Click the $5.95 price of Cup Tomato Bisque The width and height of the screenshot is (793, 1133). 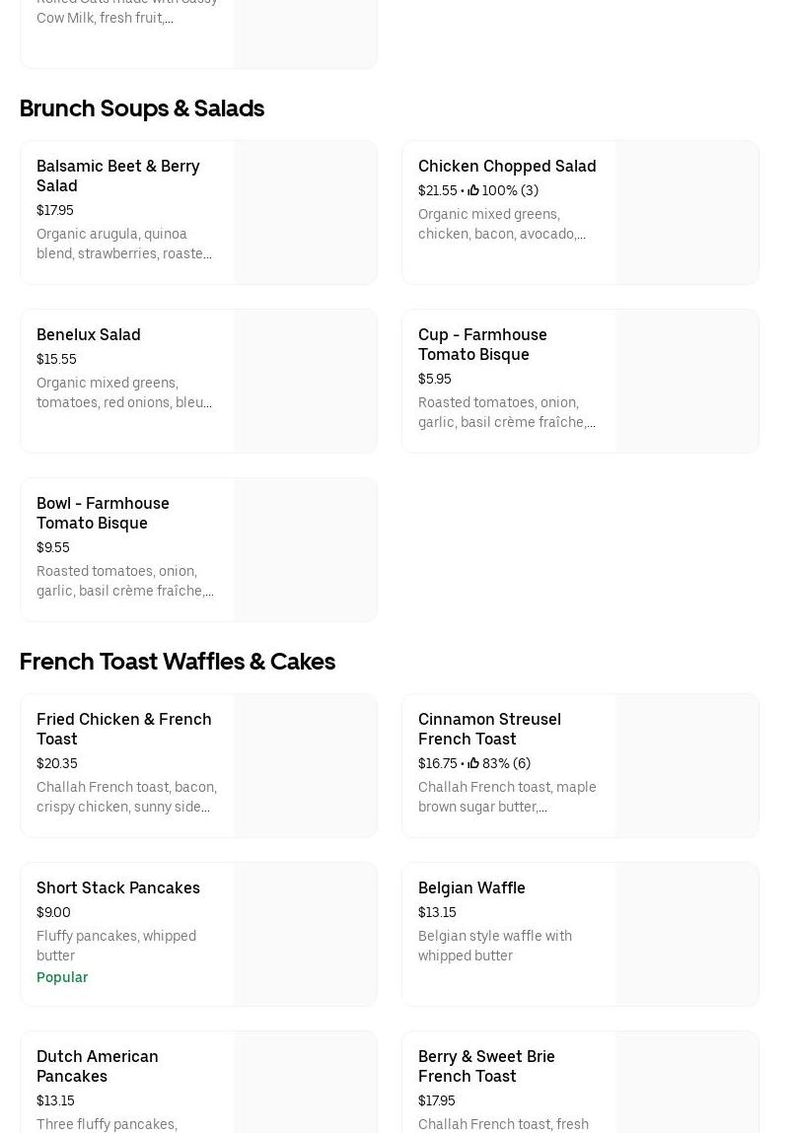tap(435, 379)
